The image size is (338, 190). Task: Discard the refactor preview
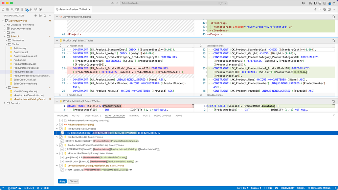click(x=73, y=181)
